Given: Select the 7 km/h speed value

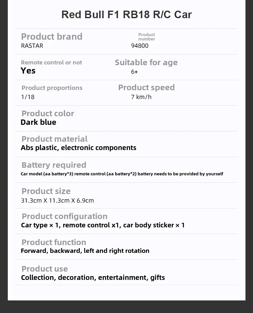Looking at the screenshot, I should (x=141, y=97).
